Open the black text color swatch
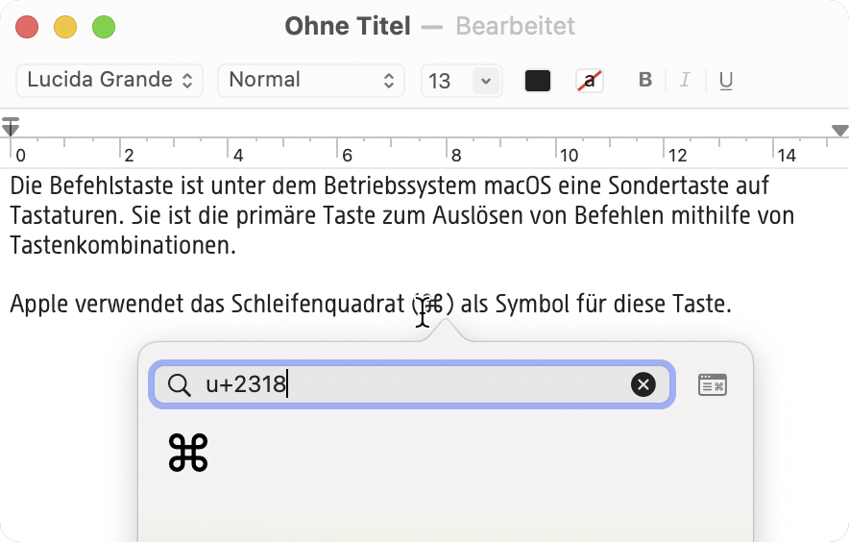849x542 pixels. [x=538, y=81]
